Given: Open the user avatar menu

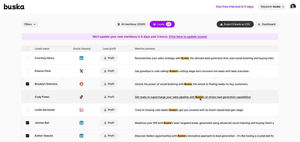Looking at the screenshot, I should (x=293, y=6).
